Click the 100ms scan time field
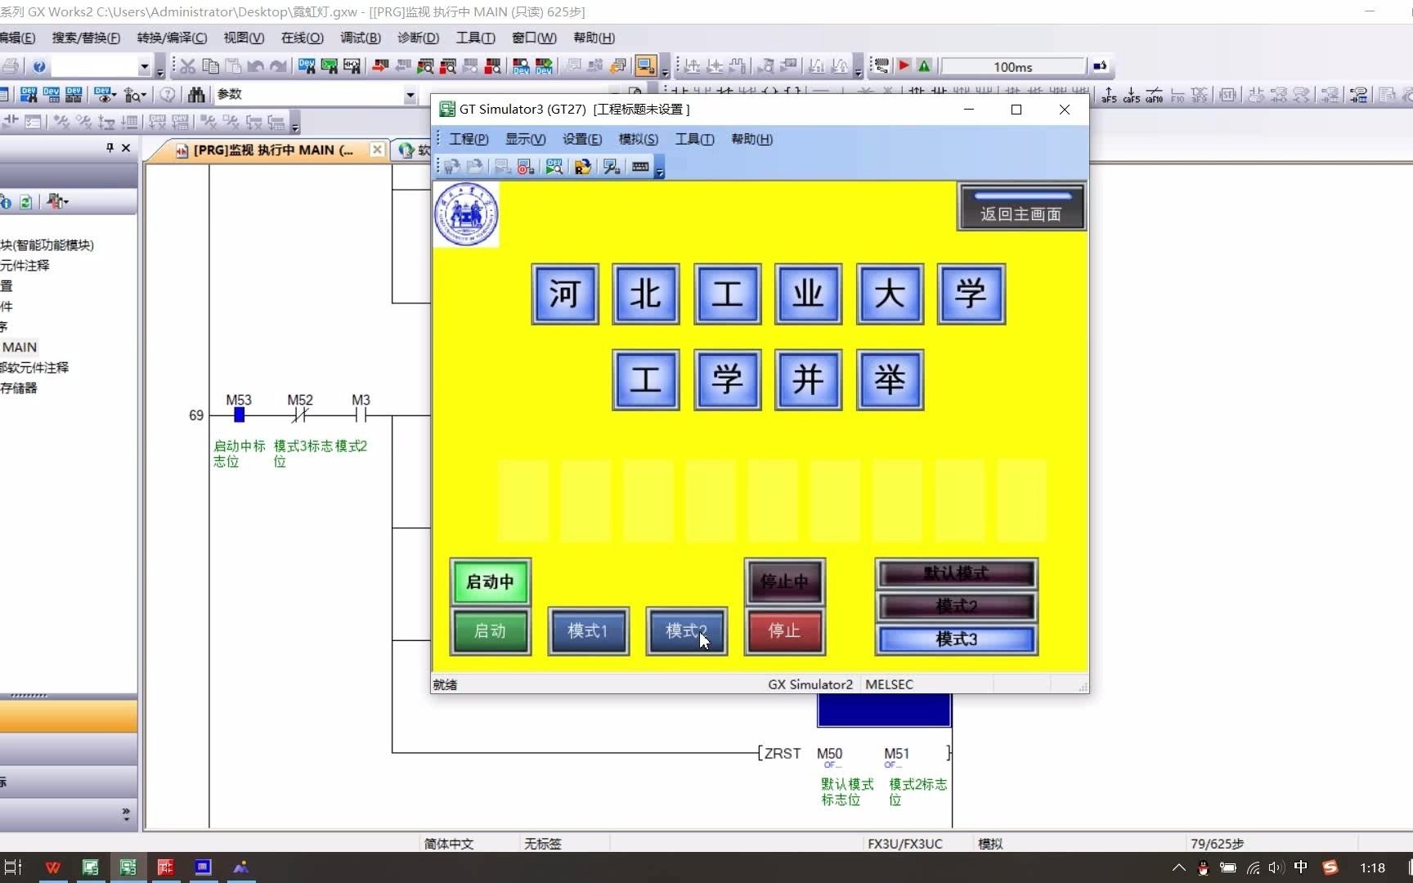This screenshot has width=1413, height=883. [x=1012, y=67]
